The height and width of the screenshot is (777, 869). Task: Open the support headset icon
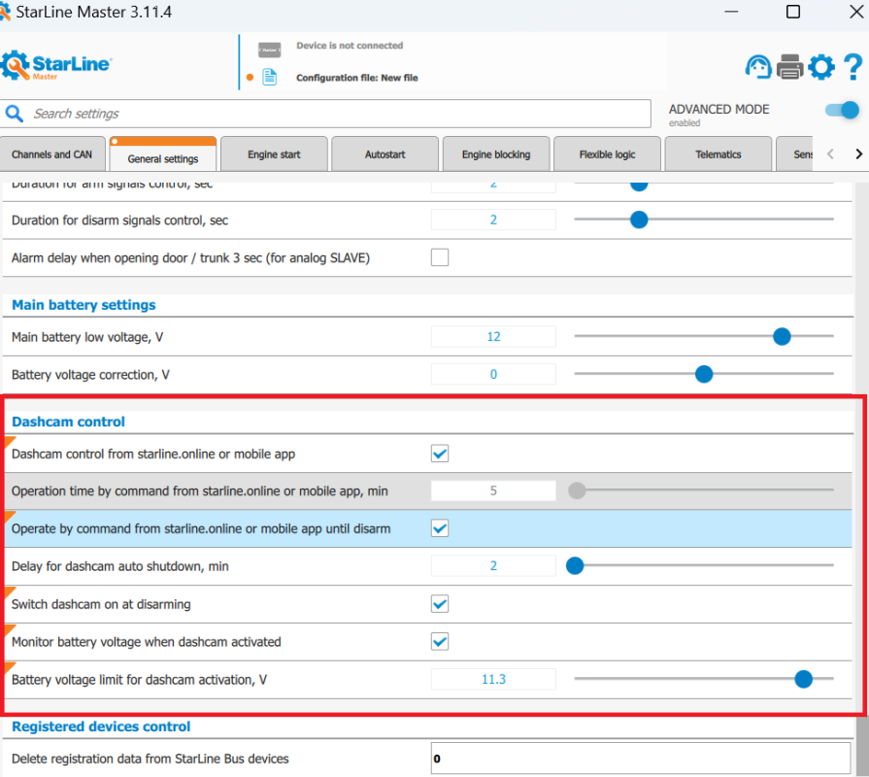tap(758, 67)
